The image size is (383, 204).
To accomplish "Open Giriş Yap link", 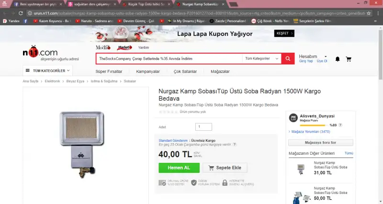I will pyautogui.click(x=306, y=61).
